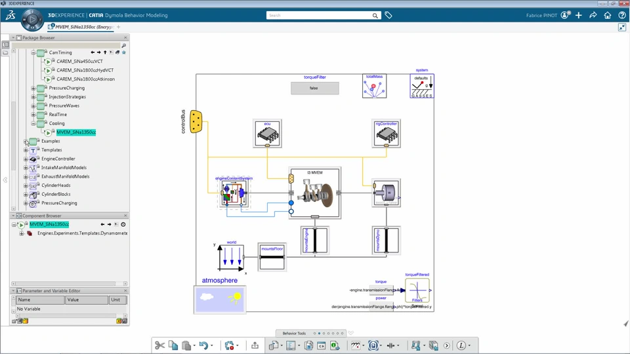This screenshot has width=630, height=354.
Task: Click the back arrow on CamTiming row
Action: 93,52
